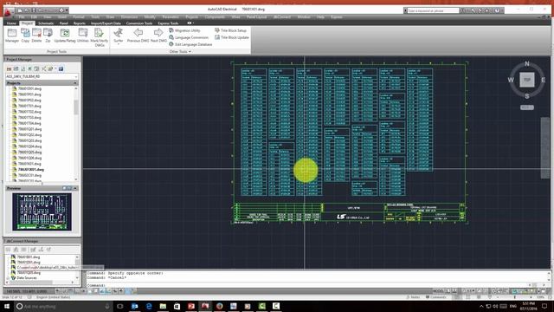Open the Import/Export Data tab
Viewport: 554px width, 312px height.
pos(106,23)
